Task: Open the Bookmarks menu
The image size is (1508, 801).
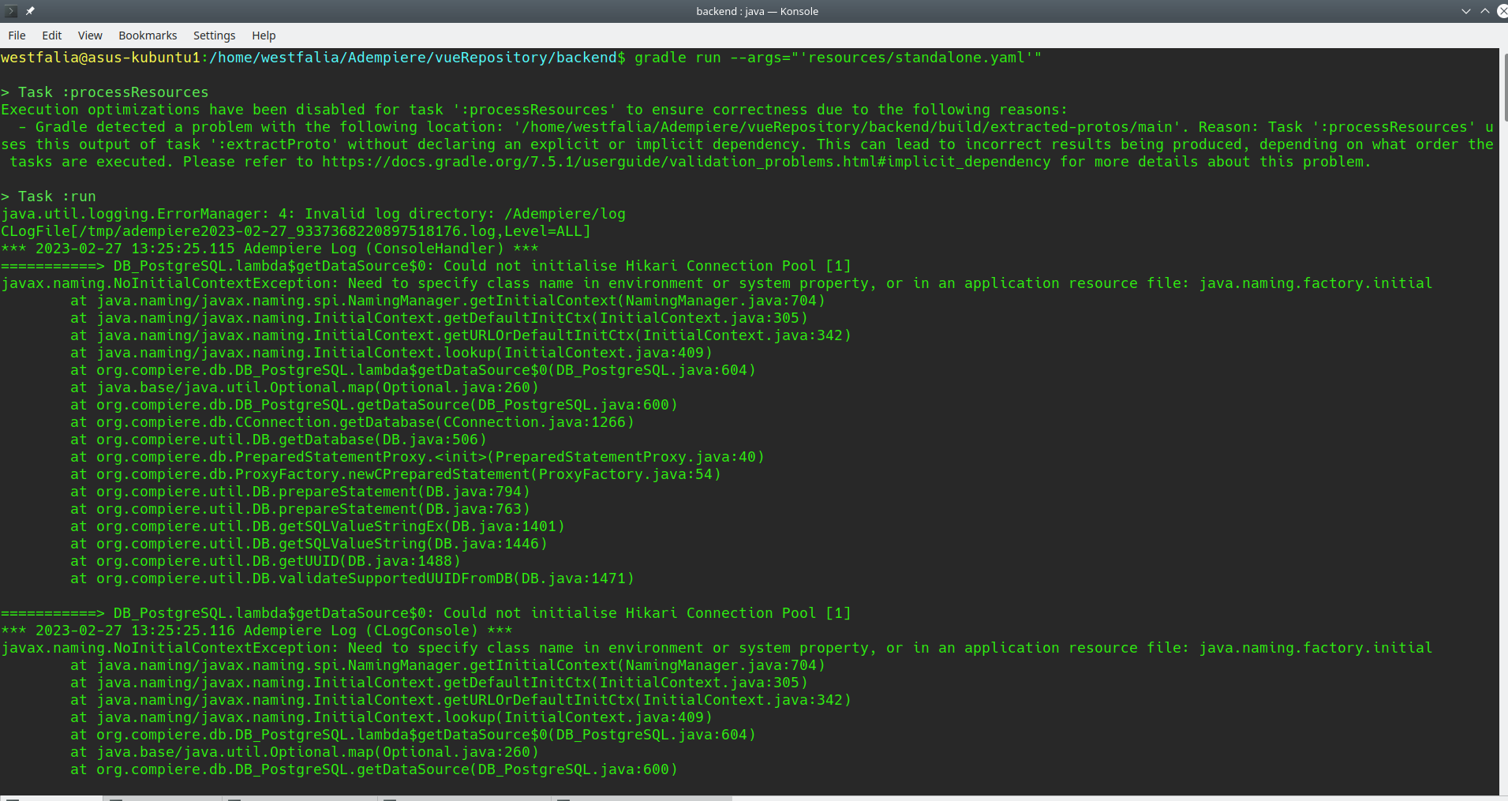Action: coord(148,35)
